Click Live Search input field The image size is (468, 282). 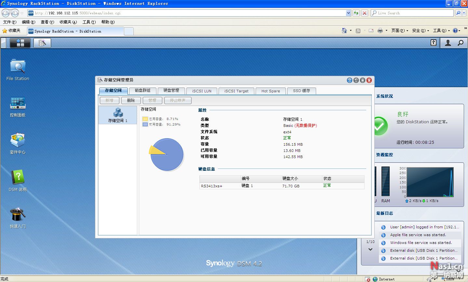pos(412,13)
